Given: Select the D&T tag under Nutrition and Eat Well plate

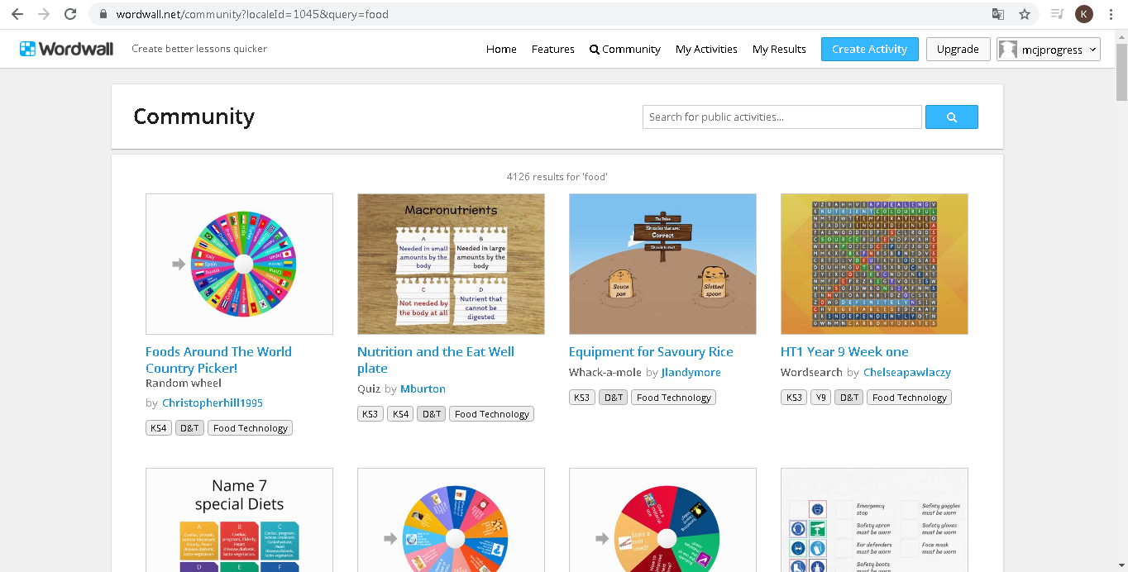Looking at the screenshot, I should (431, 414).
